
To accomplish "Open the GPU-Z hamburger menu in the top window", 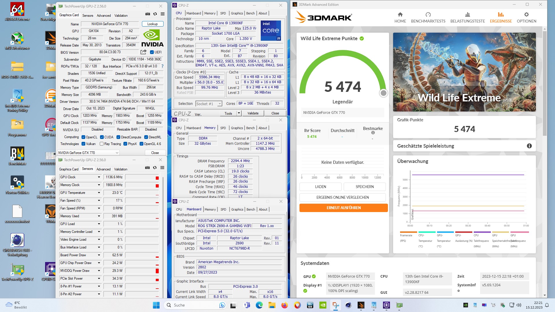I will [162, 14].
